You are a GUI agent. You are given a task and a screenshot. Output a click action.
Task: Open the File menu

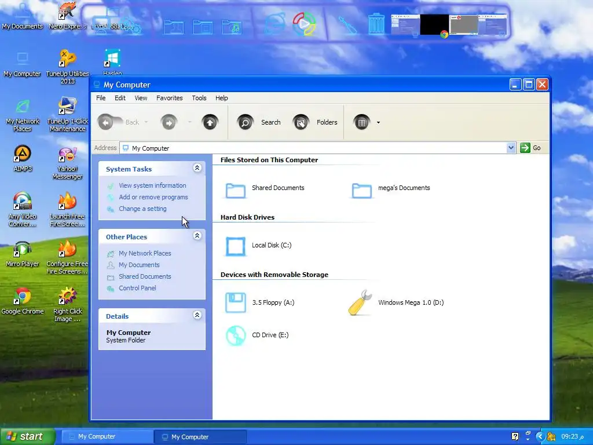(x=101, y=98)
